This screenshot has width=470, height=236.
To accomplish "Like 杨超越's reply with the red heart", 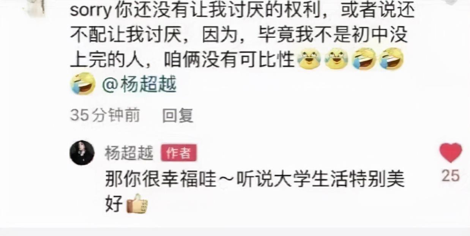I will pyautogui.click(x=451, y=153).
